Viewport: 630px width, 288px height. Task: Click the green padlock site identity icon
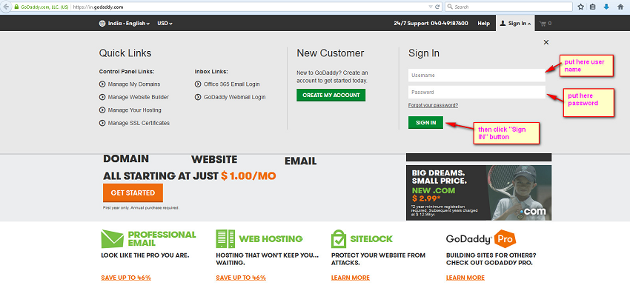pos(16,7)
